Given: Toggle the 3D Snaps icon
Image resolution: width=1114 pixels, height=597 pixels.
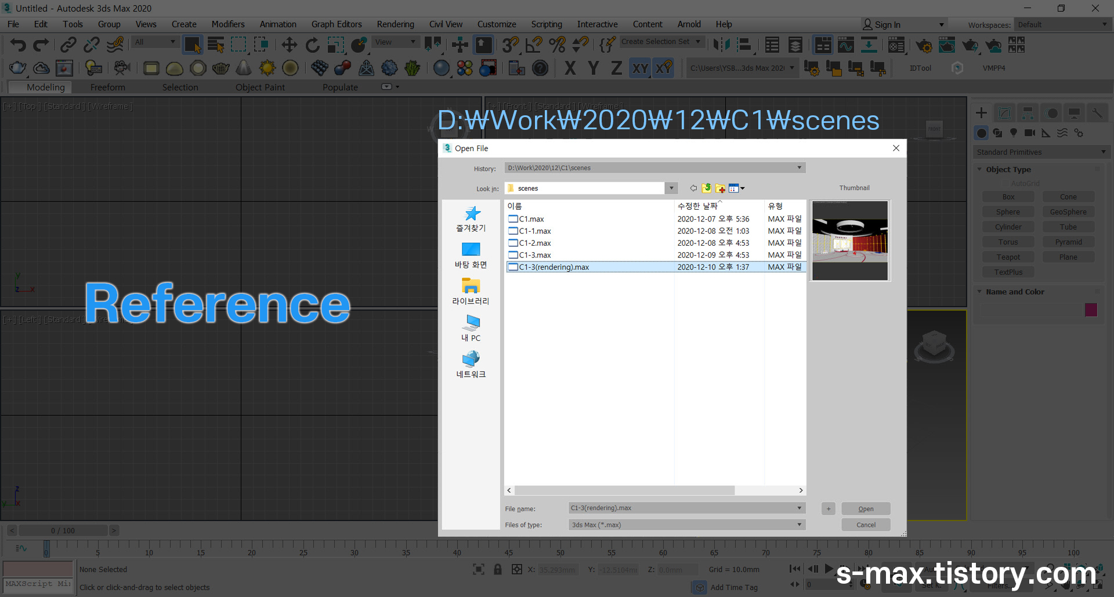Looking at the screenshot, I should pos(510,45).
